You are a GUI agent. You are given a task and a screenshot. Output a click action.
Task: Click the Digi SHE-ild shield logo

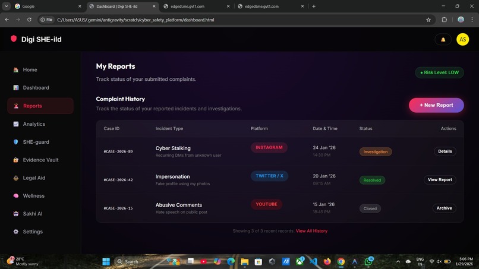point(14,39)
